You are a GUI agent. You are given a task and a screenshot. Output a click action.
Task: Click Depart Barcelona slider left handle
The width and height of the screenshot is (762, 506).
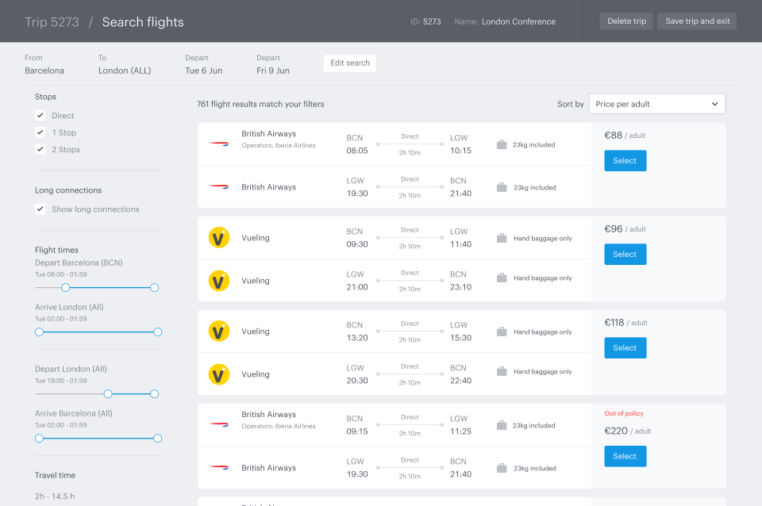click(x=66, y=287)
